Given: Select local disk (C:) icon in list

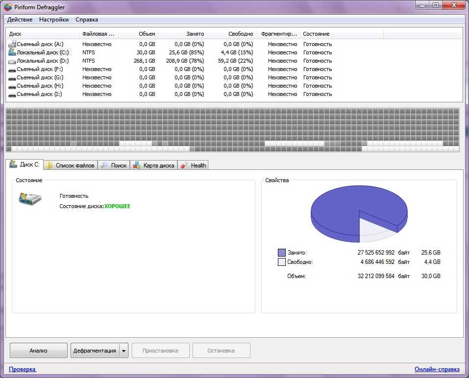Looking at the screenshot, I should point(12,52).
